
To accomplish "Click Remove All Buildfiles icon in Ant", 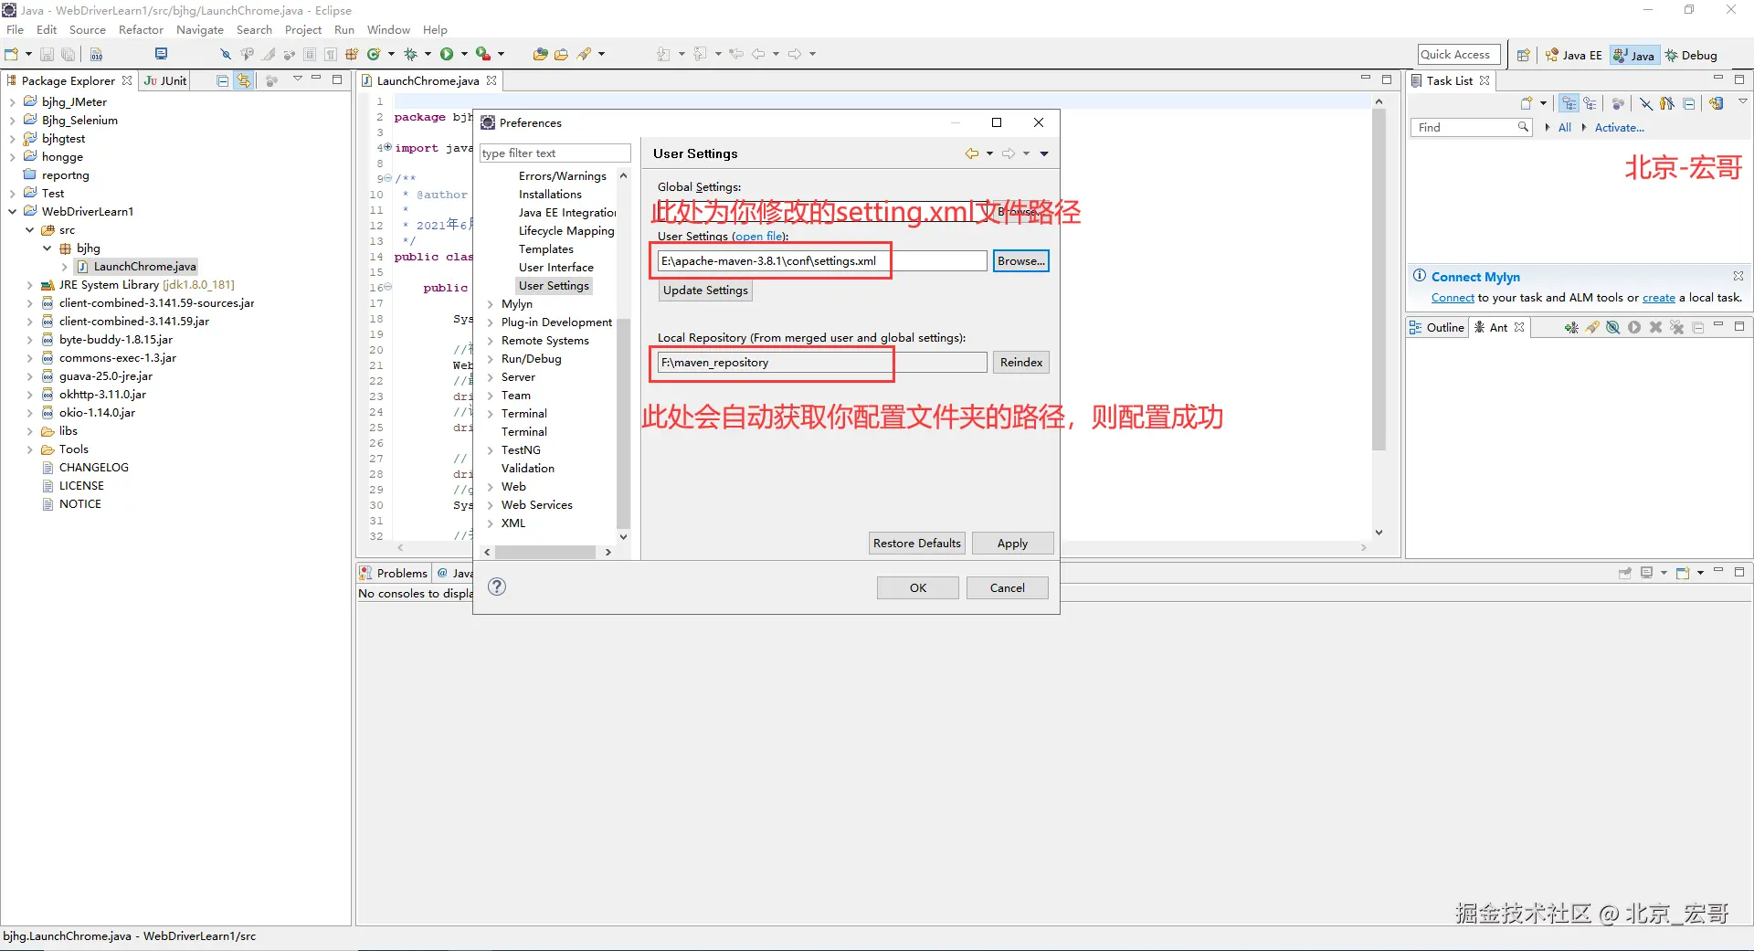I will [x=1676, y=327].
